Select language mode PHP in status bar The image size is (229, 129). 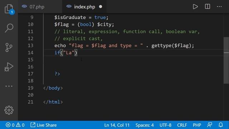pyautogui.click(x=197, y=125)
